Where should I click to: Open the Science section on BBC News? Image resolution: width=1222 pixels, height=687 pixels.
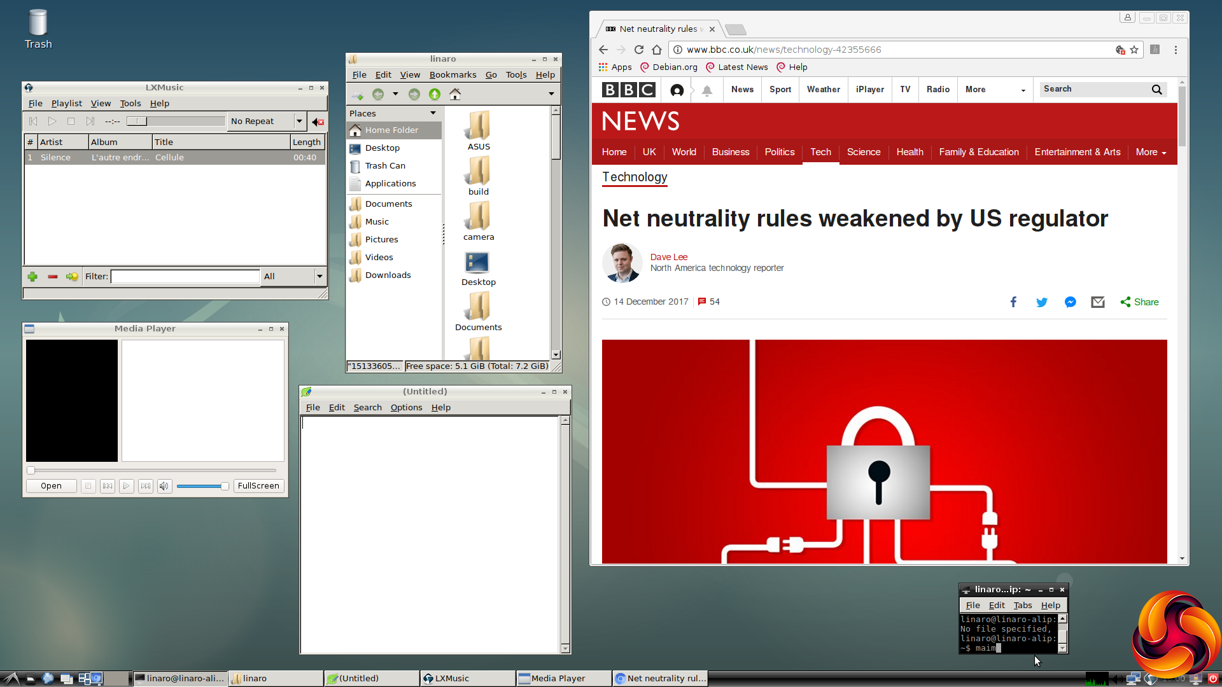click(x=863, y=152)
